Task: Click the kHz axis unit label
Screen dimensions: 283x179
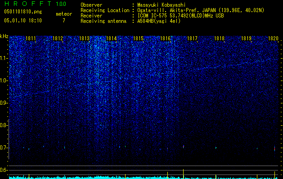Action: (4, 36)
